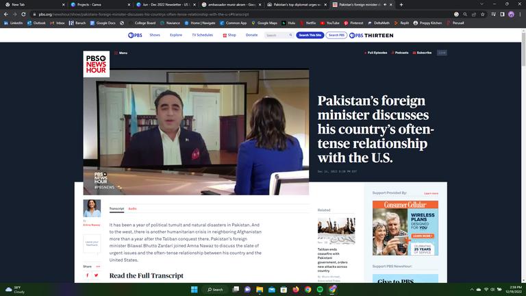The height and width of the screenshot is (296, 526).
Task: Open the LinkedIn bookmark
Action: tap(14, 23)
